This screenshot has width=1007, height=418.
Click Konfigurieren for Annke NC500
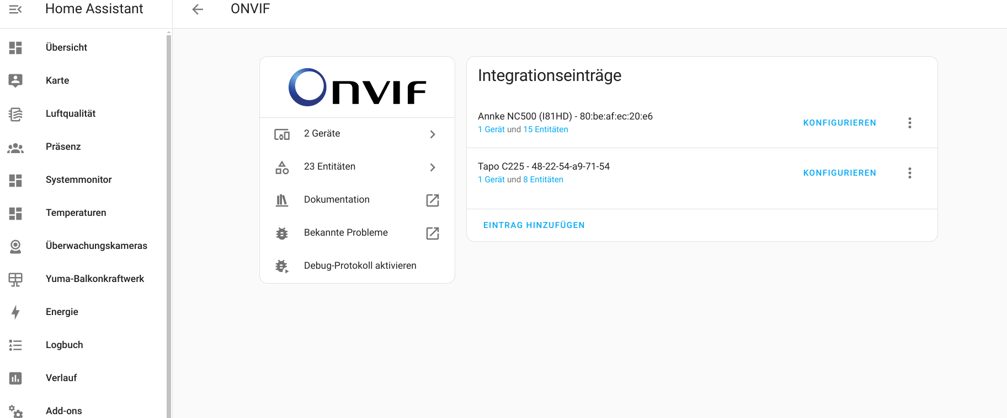(839, 123)
